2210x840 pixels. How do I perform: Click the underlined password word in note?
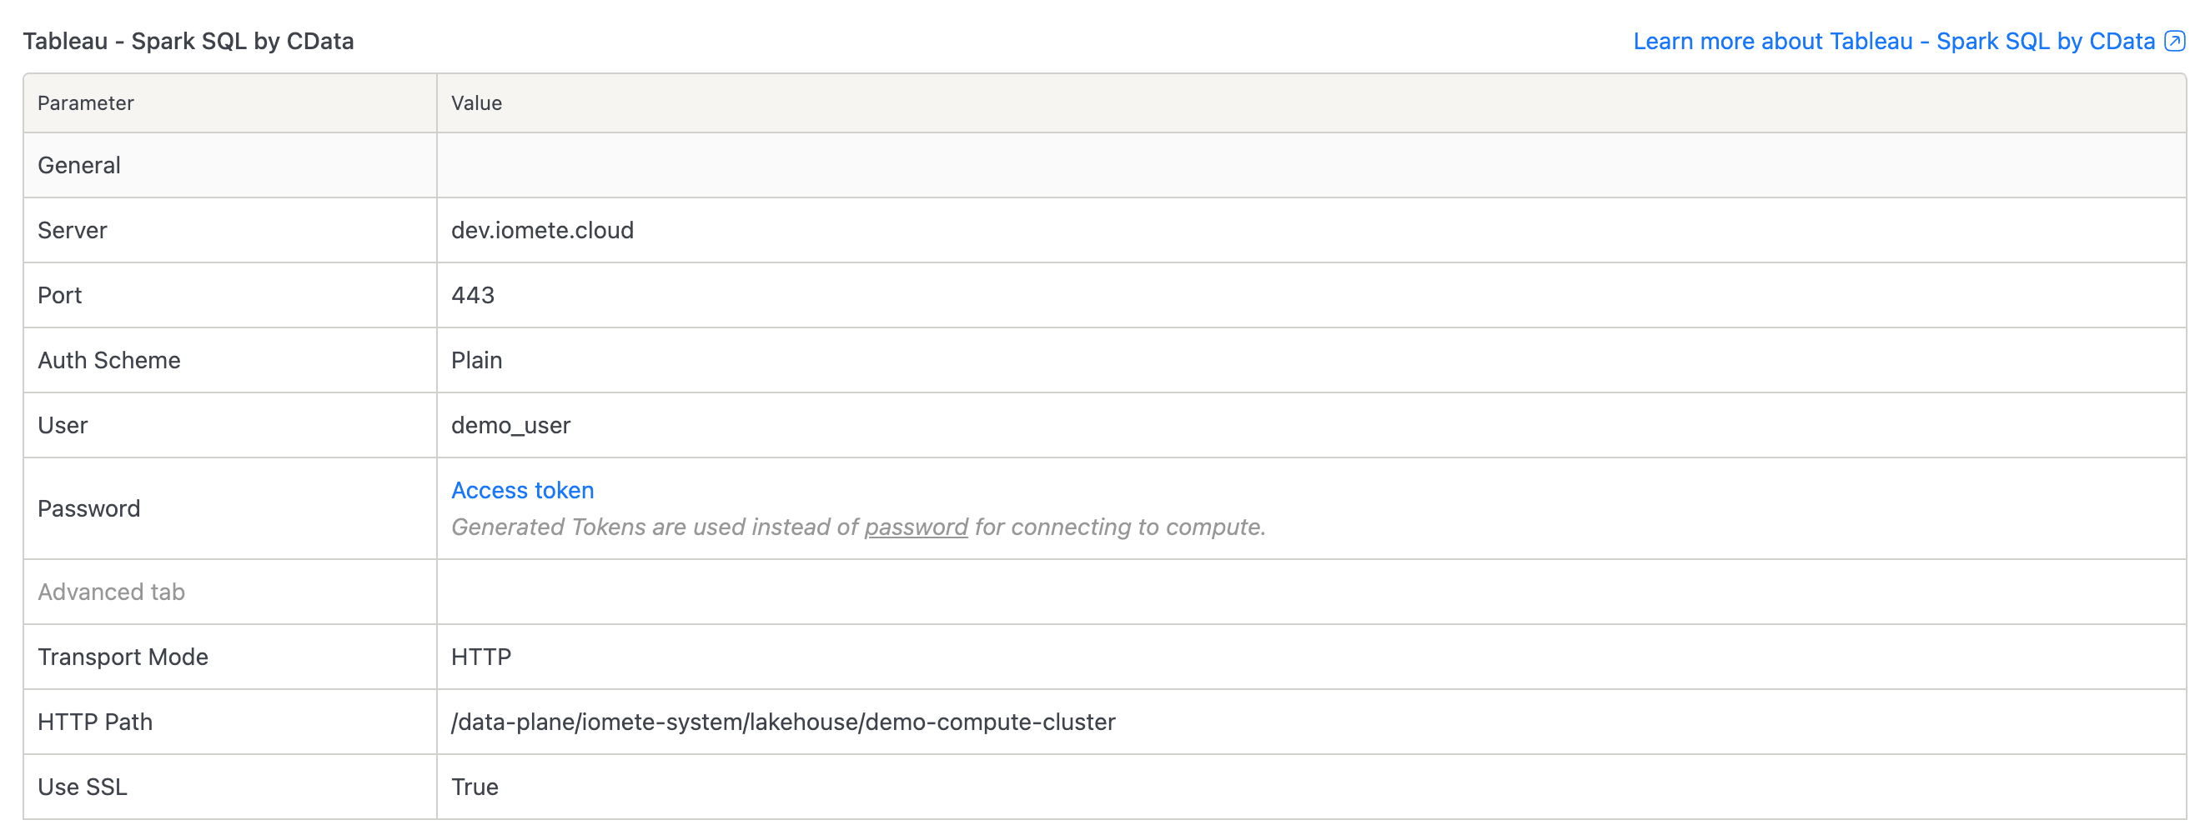[x=916, y=527]
